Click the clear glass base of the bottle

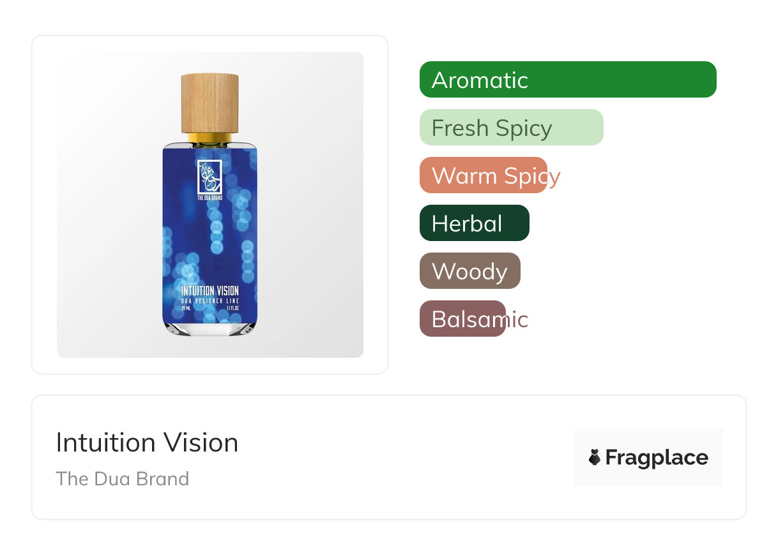point(210,328)
